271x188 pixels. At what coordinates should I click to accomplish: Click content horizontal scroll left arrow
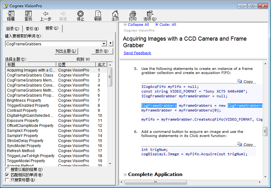(x=121, y=182)
